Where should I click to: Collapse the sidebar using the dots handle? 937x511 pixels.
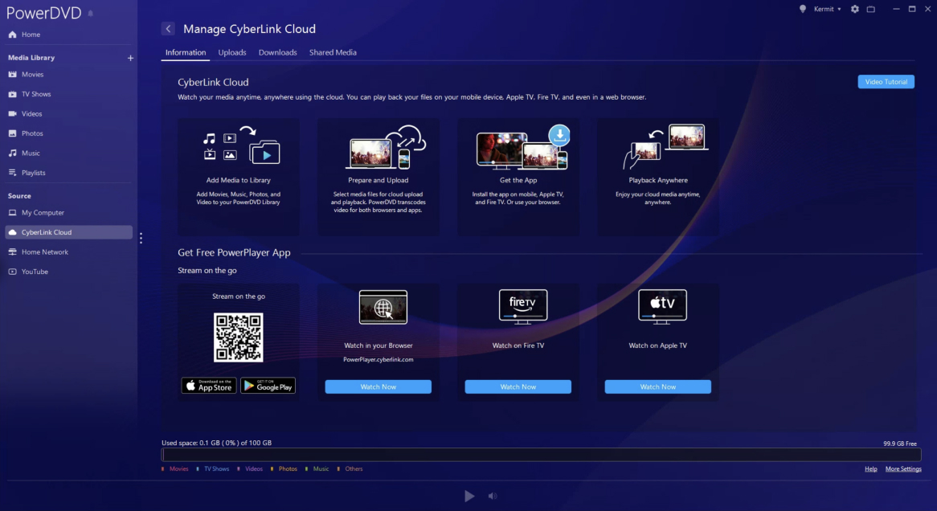click(141, 238)
